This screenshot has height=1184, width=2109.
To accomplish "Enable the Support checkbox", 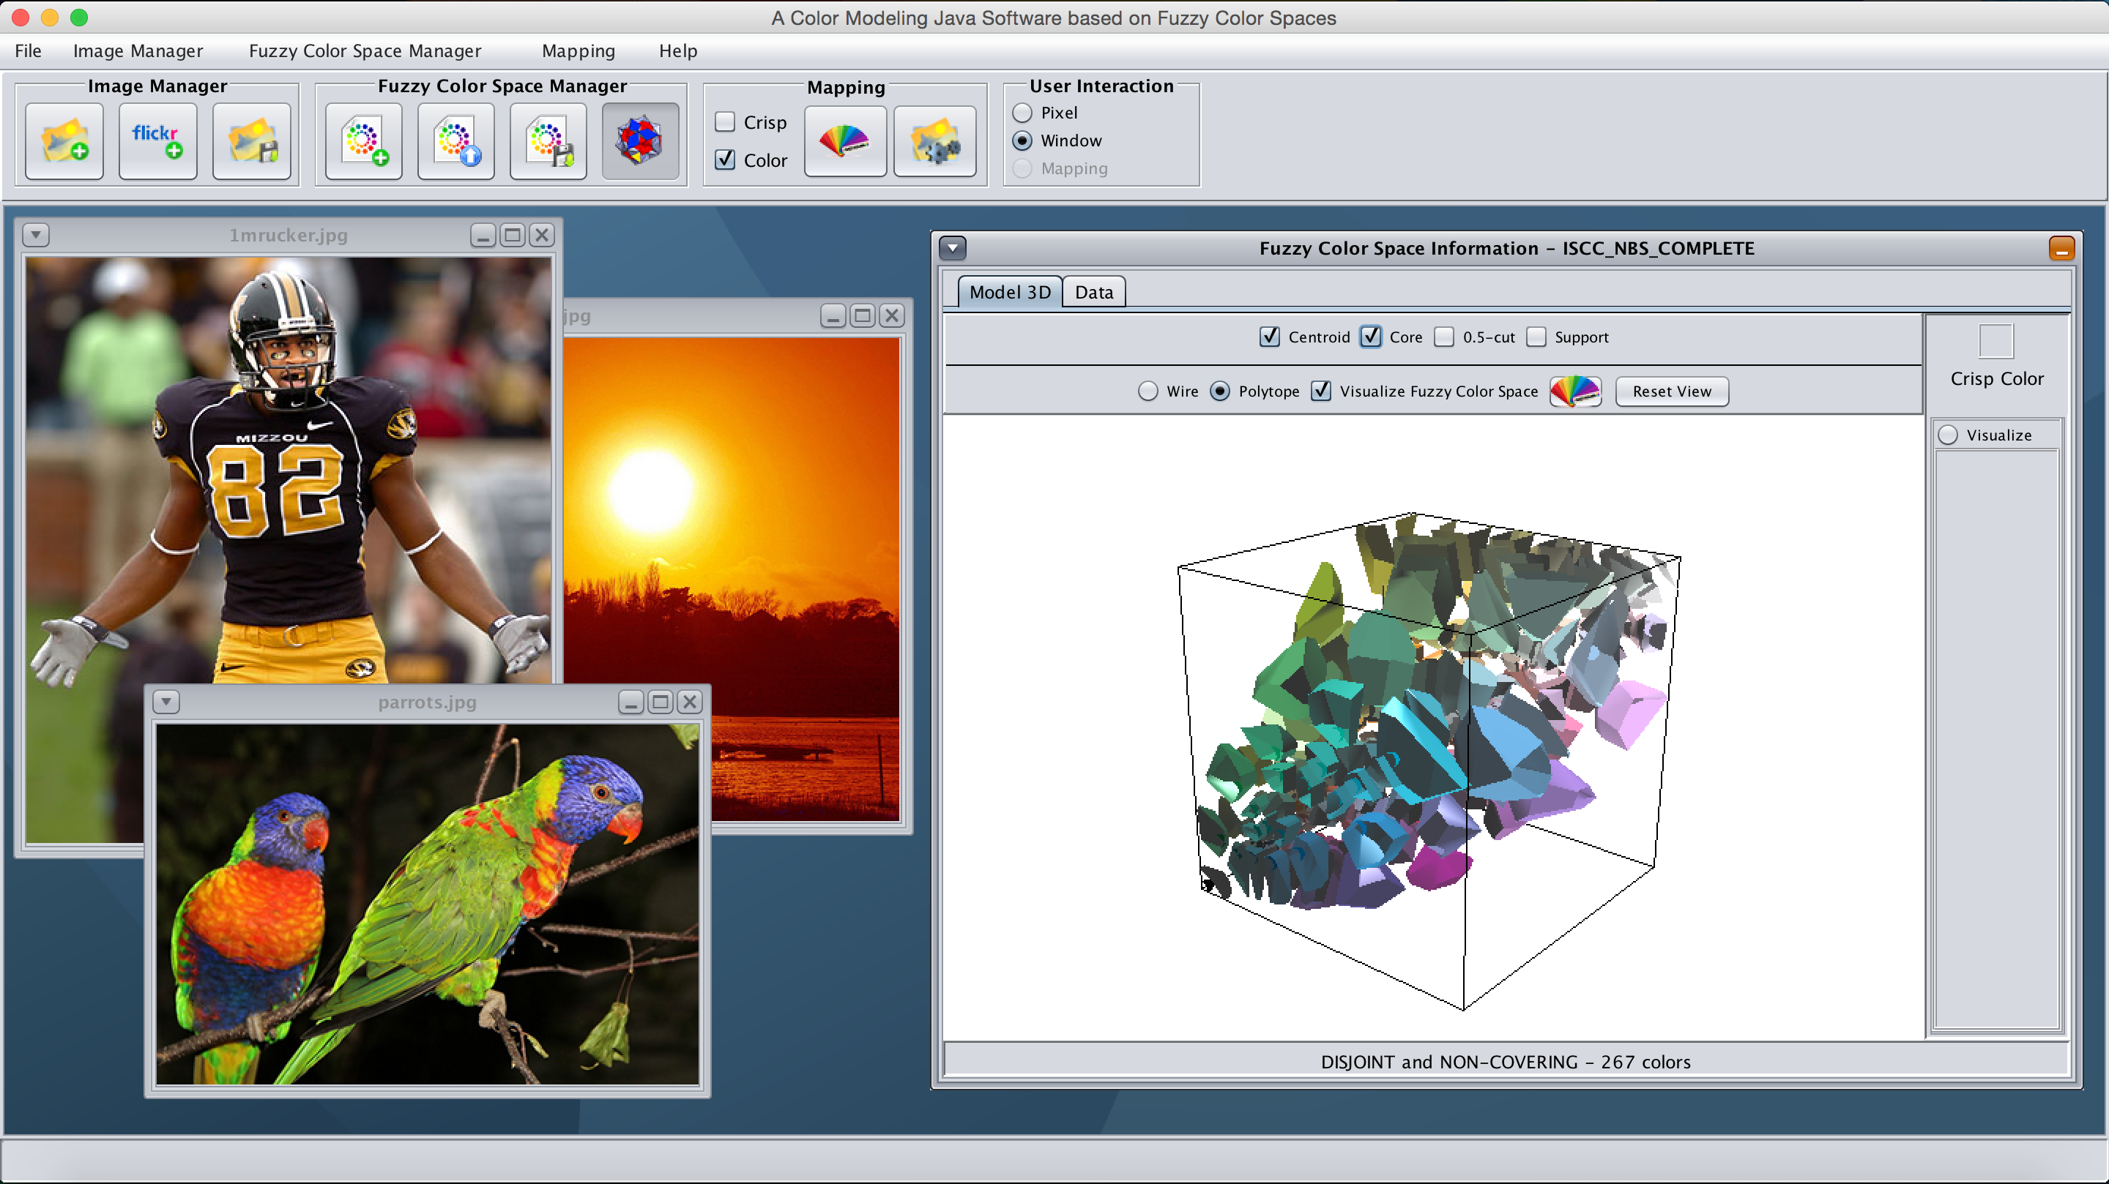I will pyautogui.click(x=1536, y=337).
